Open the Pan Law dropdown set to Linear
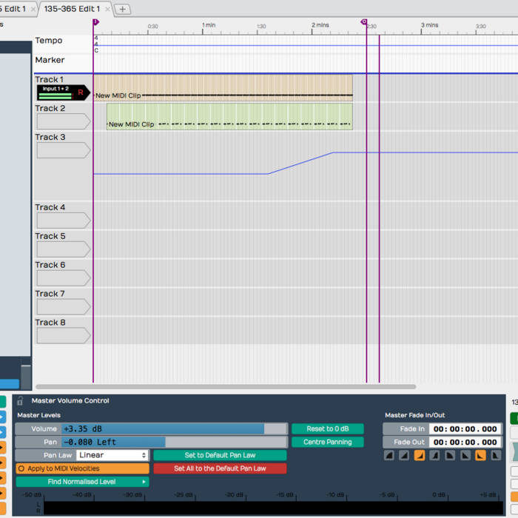518x518 pixels. pyautogui.click(x=112, y=455)
